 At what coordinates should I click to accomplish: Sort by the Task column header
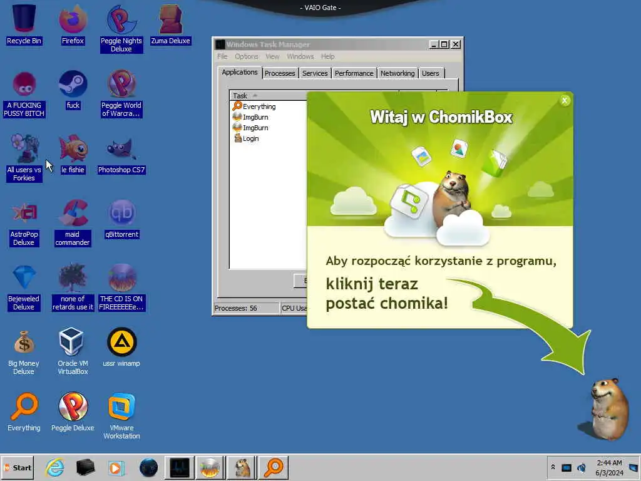point(268,96)
